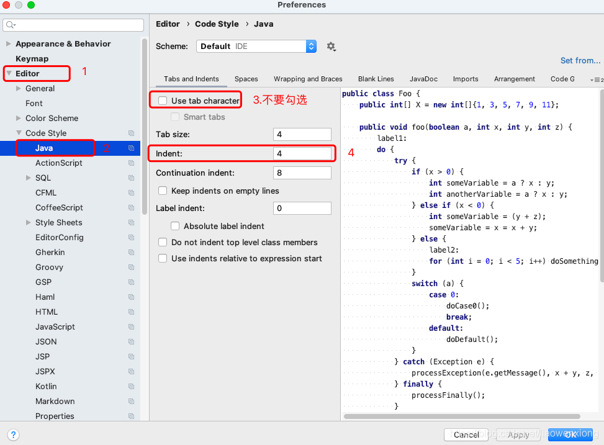The image size is (604, 445).
Task: Click the scope icon beside HTML
Action: (x=132, y=312)
